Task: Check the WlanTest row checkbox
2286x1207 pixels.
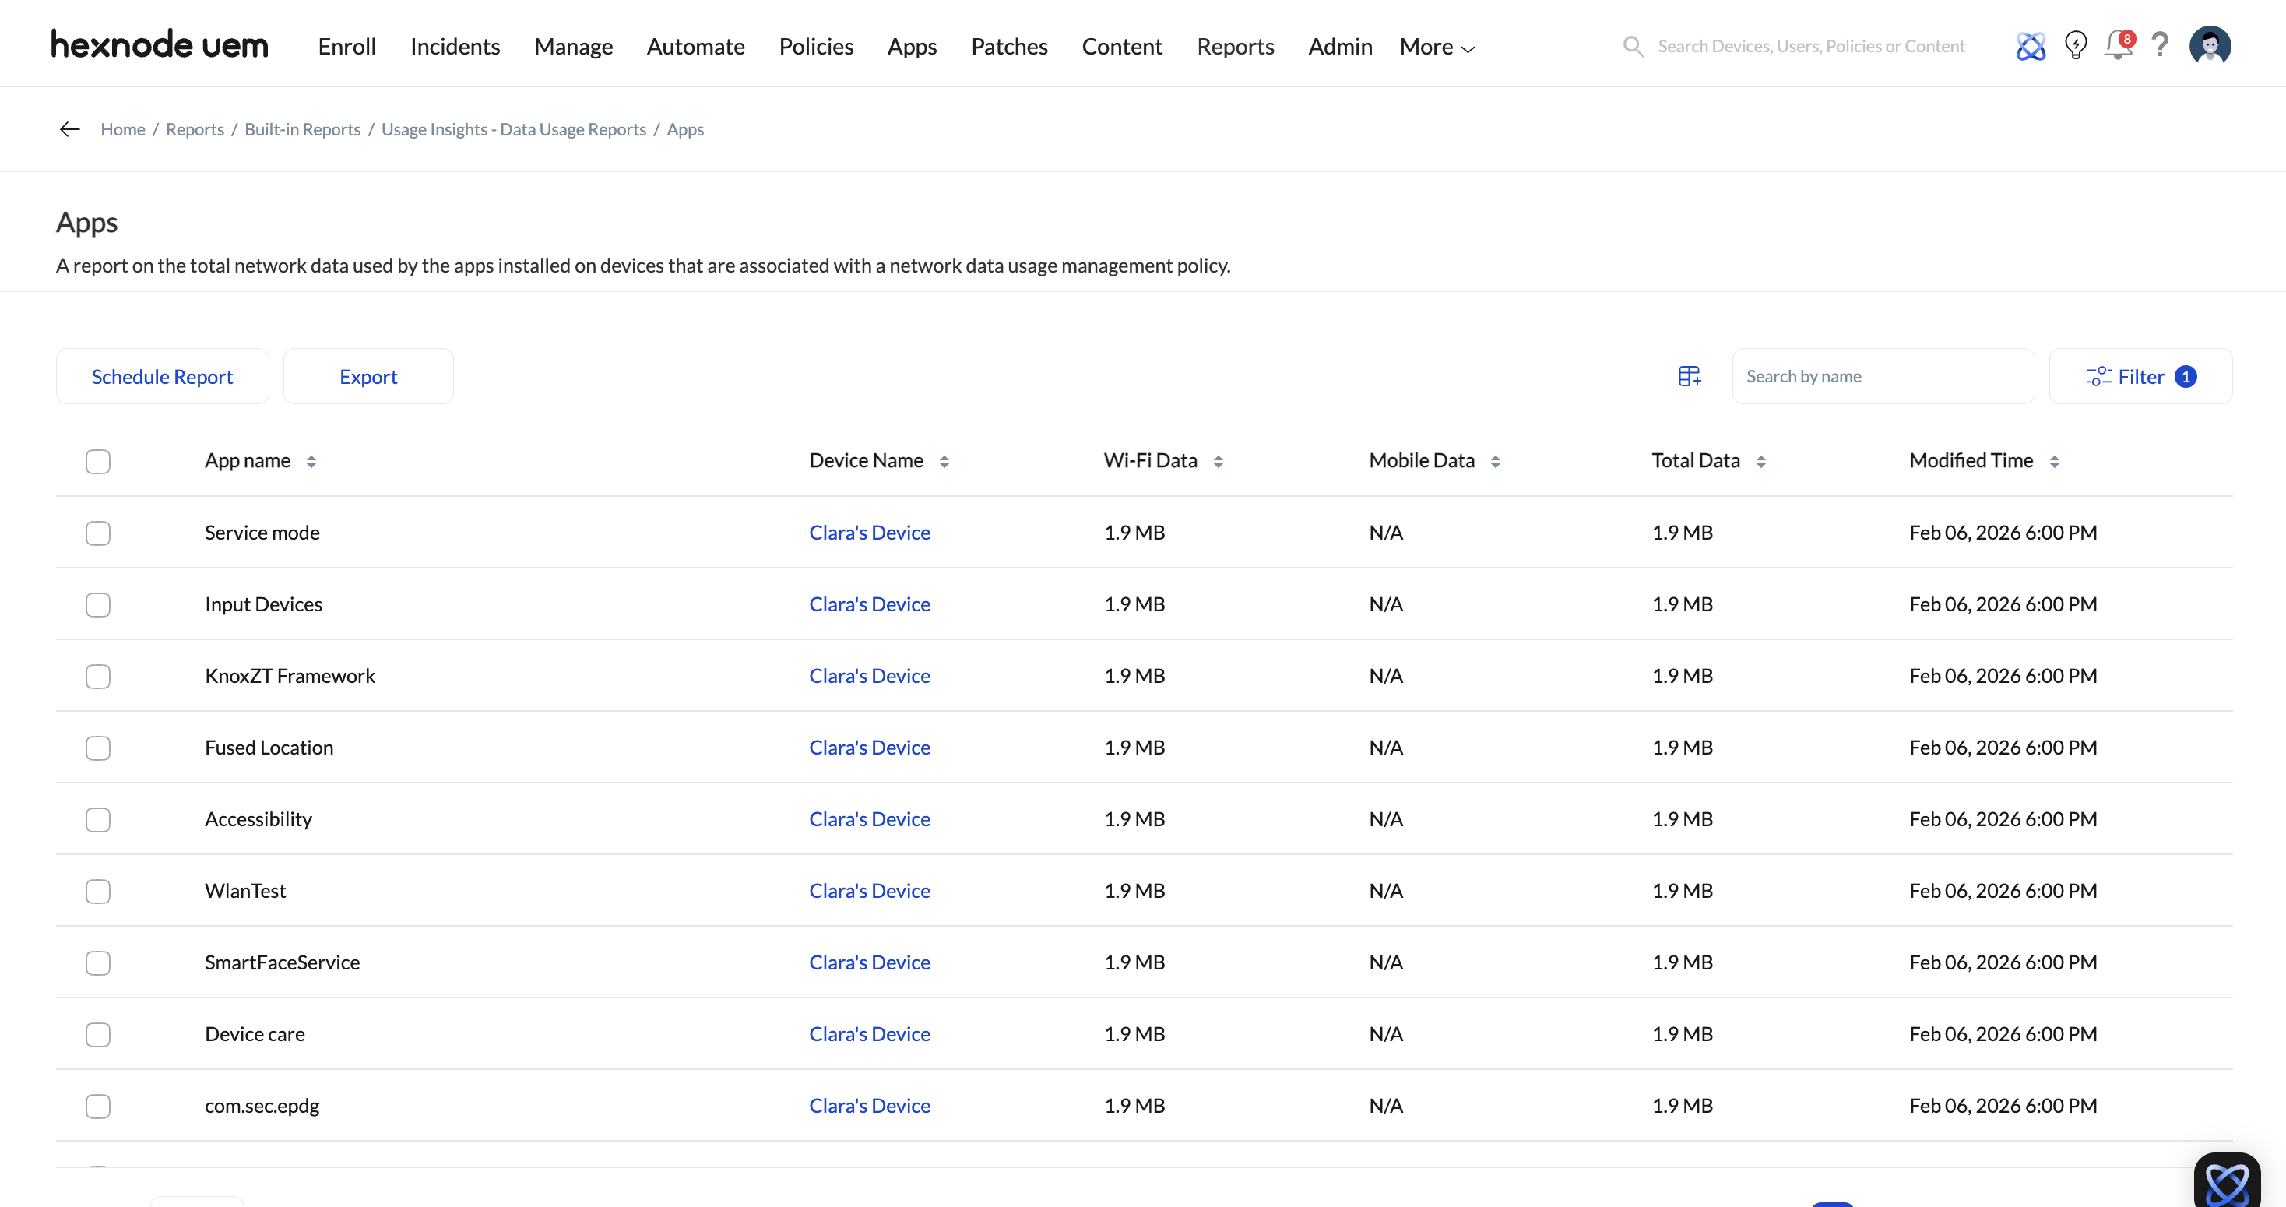Action: click(97, 891)
